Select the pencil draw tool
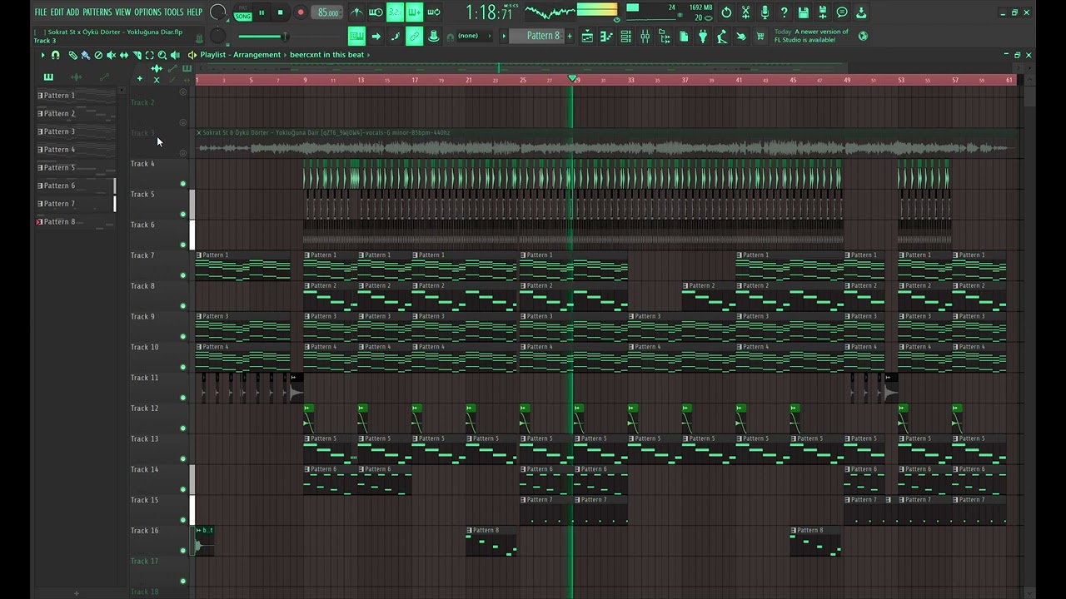Viewport: 1066px width, 599px height. (72, 55)
